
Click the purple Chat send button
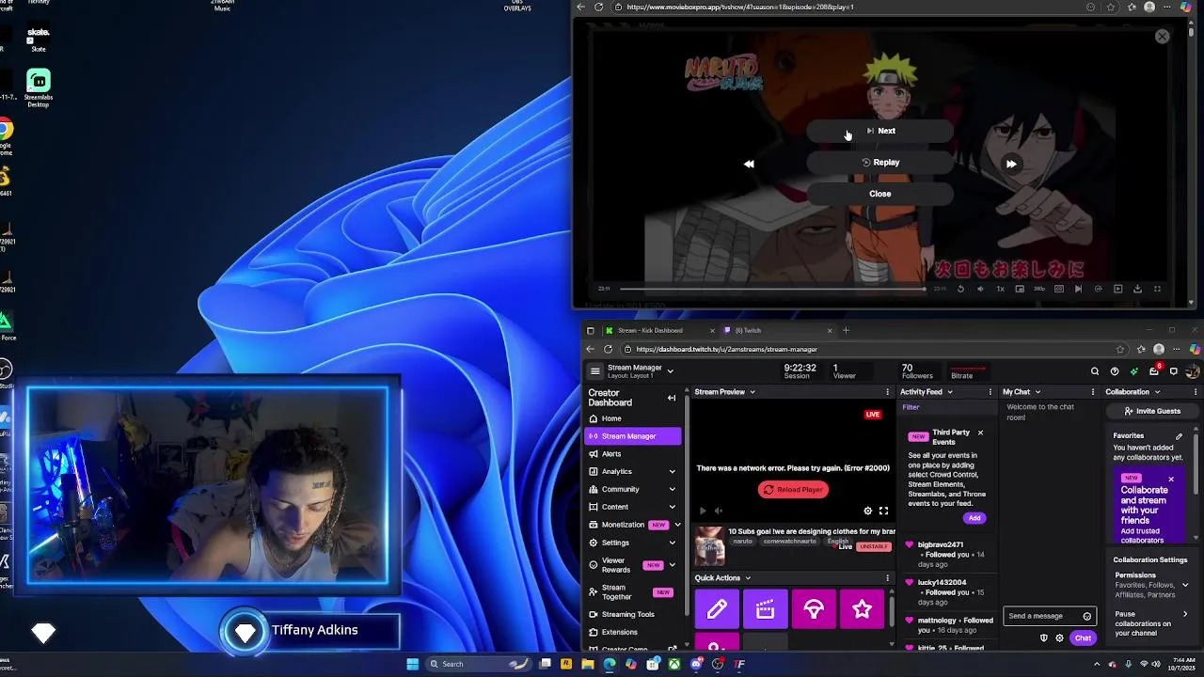1083,638
